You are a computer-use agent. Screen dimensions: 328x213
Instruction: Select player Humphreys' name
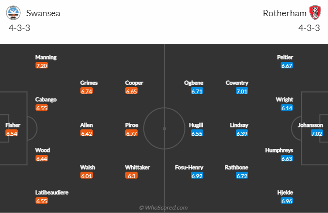tap(279, 150)
